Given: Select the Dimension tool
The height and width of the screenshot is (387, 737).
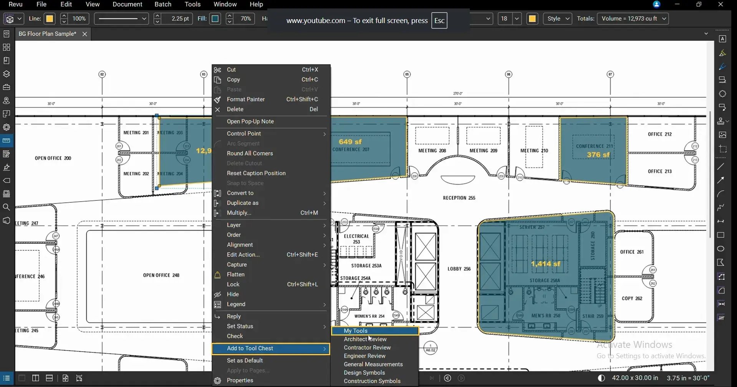Looking at the screenshot, I should point(721,221).
